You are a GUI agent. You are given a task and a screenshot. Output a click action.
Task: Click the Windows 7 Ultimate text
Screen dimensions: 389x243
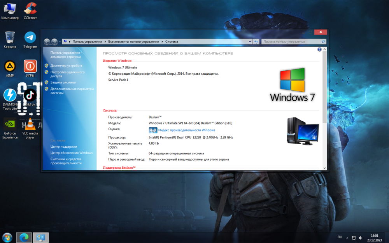(123, 67)
